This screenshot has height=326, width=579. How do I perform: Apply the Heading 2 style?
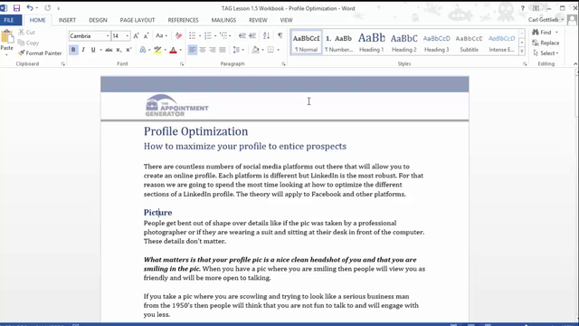point(404,43)
